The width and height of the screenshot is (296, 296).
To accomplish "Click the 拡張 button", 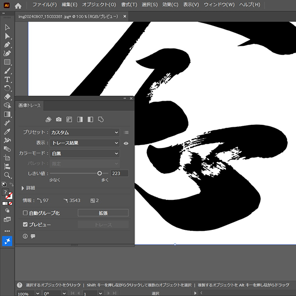I will point(103,213).
